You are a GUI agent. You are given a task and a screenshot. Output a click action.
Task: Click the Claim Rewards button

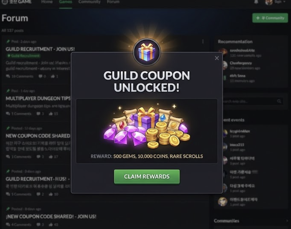[147, 176]
